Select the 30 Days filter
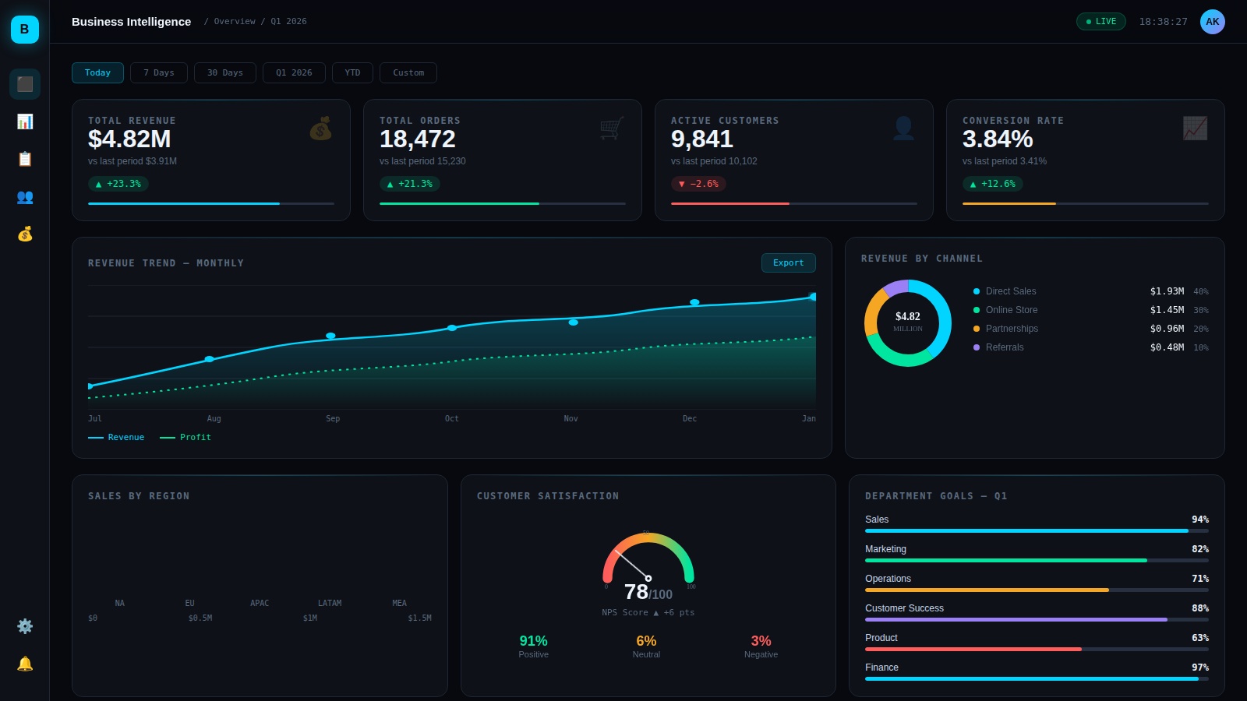This screenshot has height=701, width=1247. pyautogui.click(x=225, y=73)
